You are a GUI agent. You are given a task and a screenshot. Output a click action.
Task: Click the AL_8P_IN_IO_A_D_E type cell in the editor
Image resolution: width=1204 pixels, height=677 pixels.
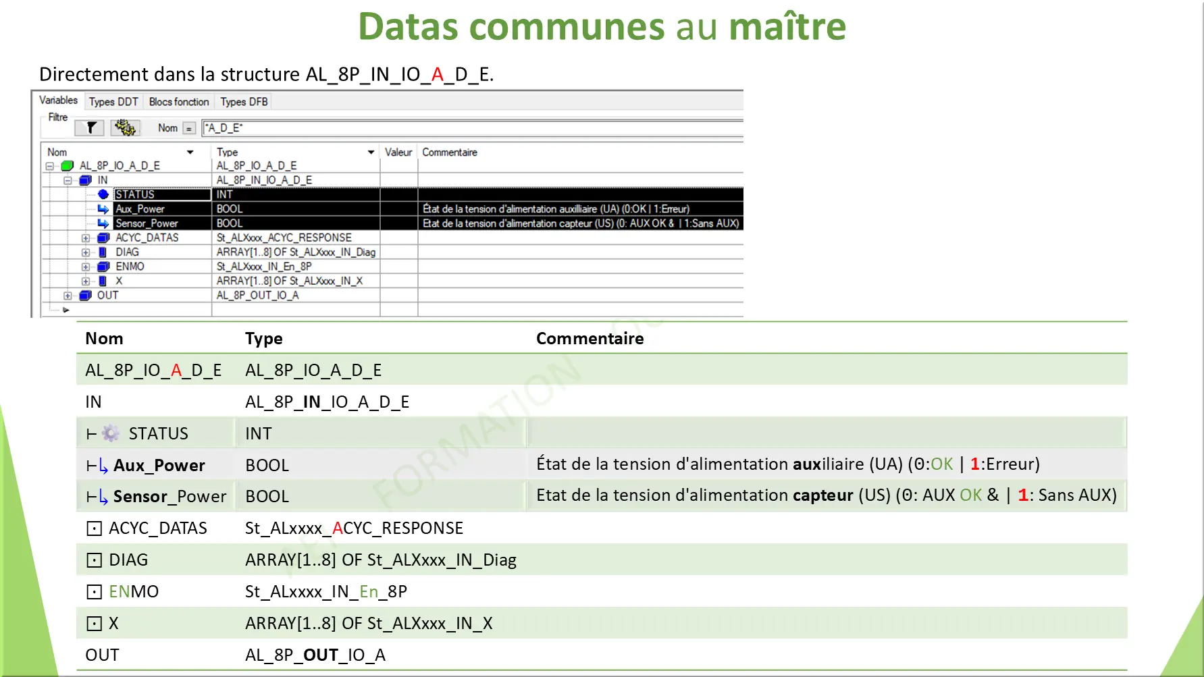[296, 180]
